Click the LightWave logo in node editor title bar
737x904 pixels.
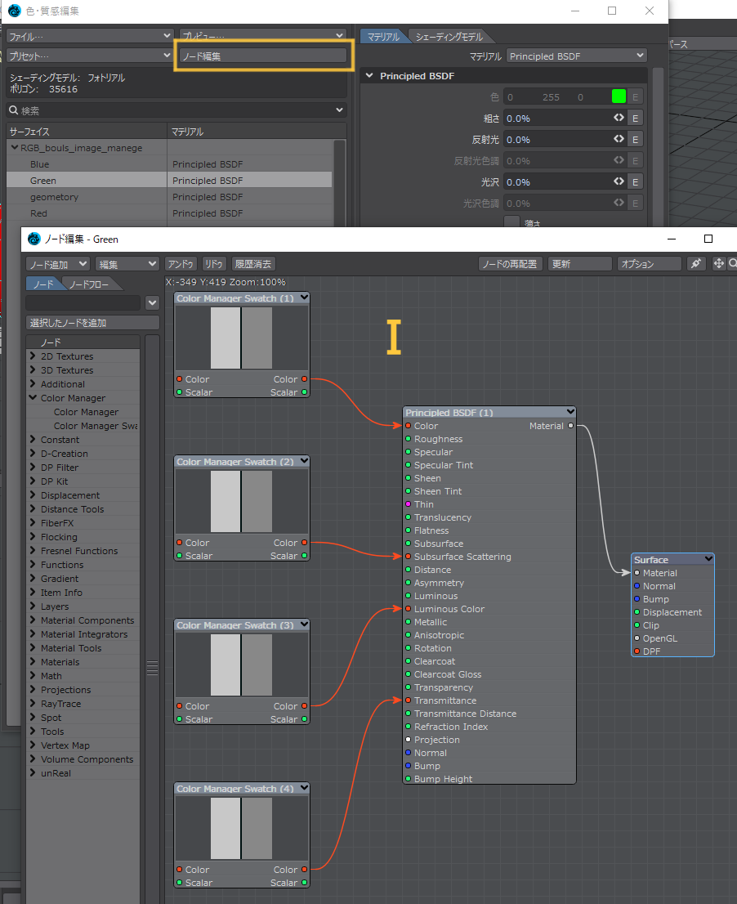tap(34, 239)
